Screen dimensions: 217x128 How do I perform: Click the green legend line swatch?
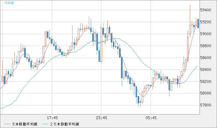45,124
